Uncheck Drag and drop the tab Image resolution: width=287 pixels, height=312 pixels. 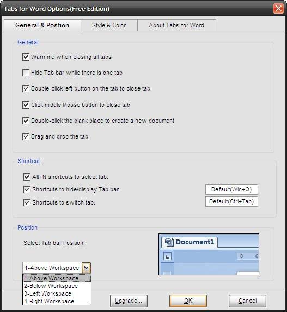click(x=26, y=137)
